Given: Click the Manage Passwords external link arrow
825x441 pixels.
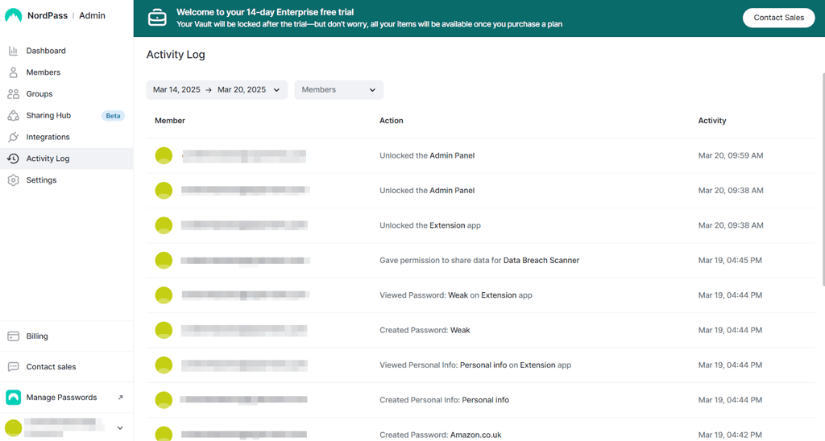Looking at the screenshot, I should [121, 398].
